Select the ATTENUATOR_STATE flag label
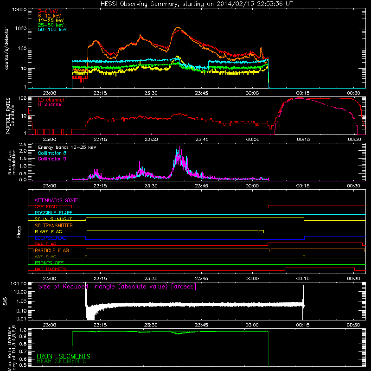The height and width of the screenshot is (371, 371). 56,200
